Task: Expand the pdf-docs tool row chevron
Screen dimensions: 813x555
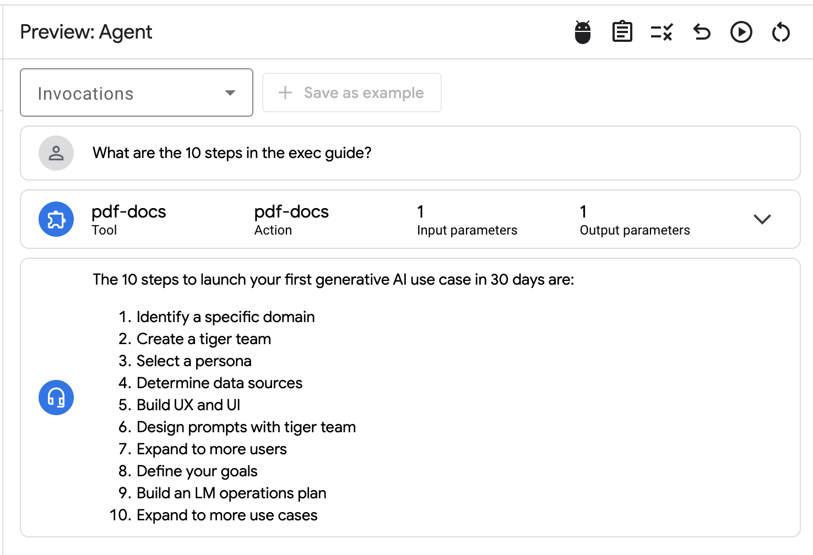Action: [x=762, y=219]
